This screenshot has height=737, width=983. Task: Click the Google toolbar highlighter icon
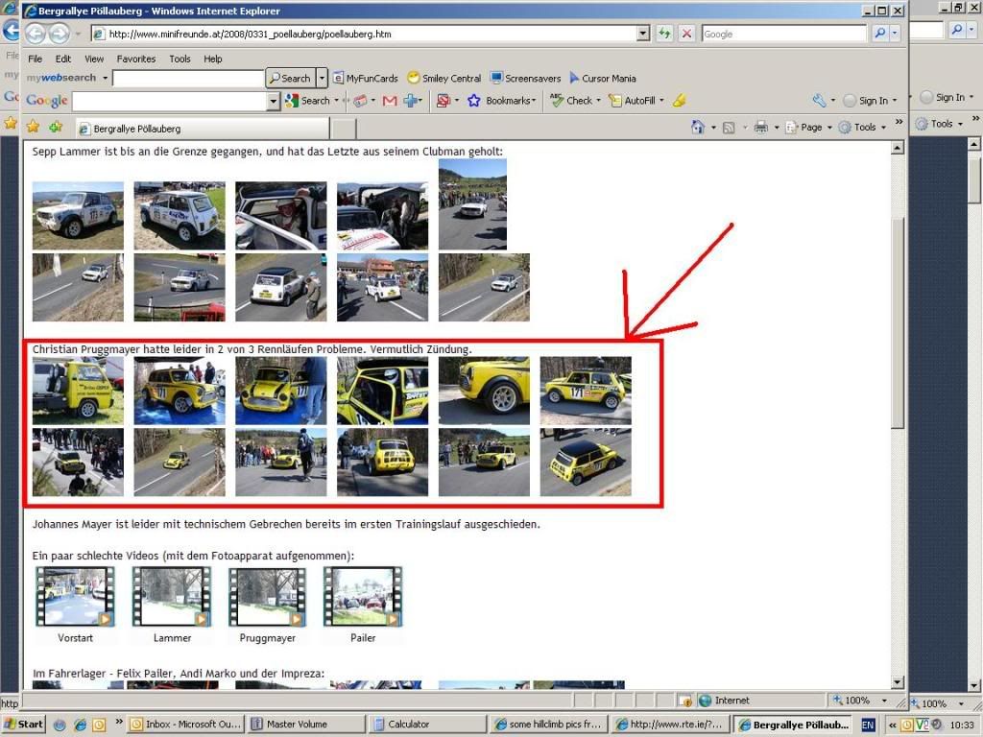pyautogui.click(x=679, y=101)
